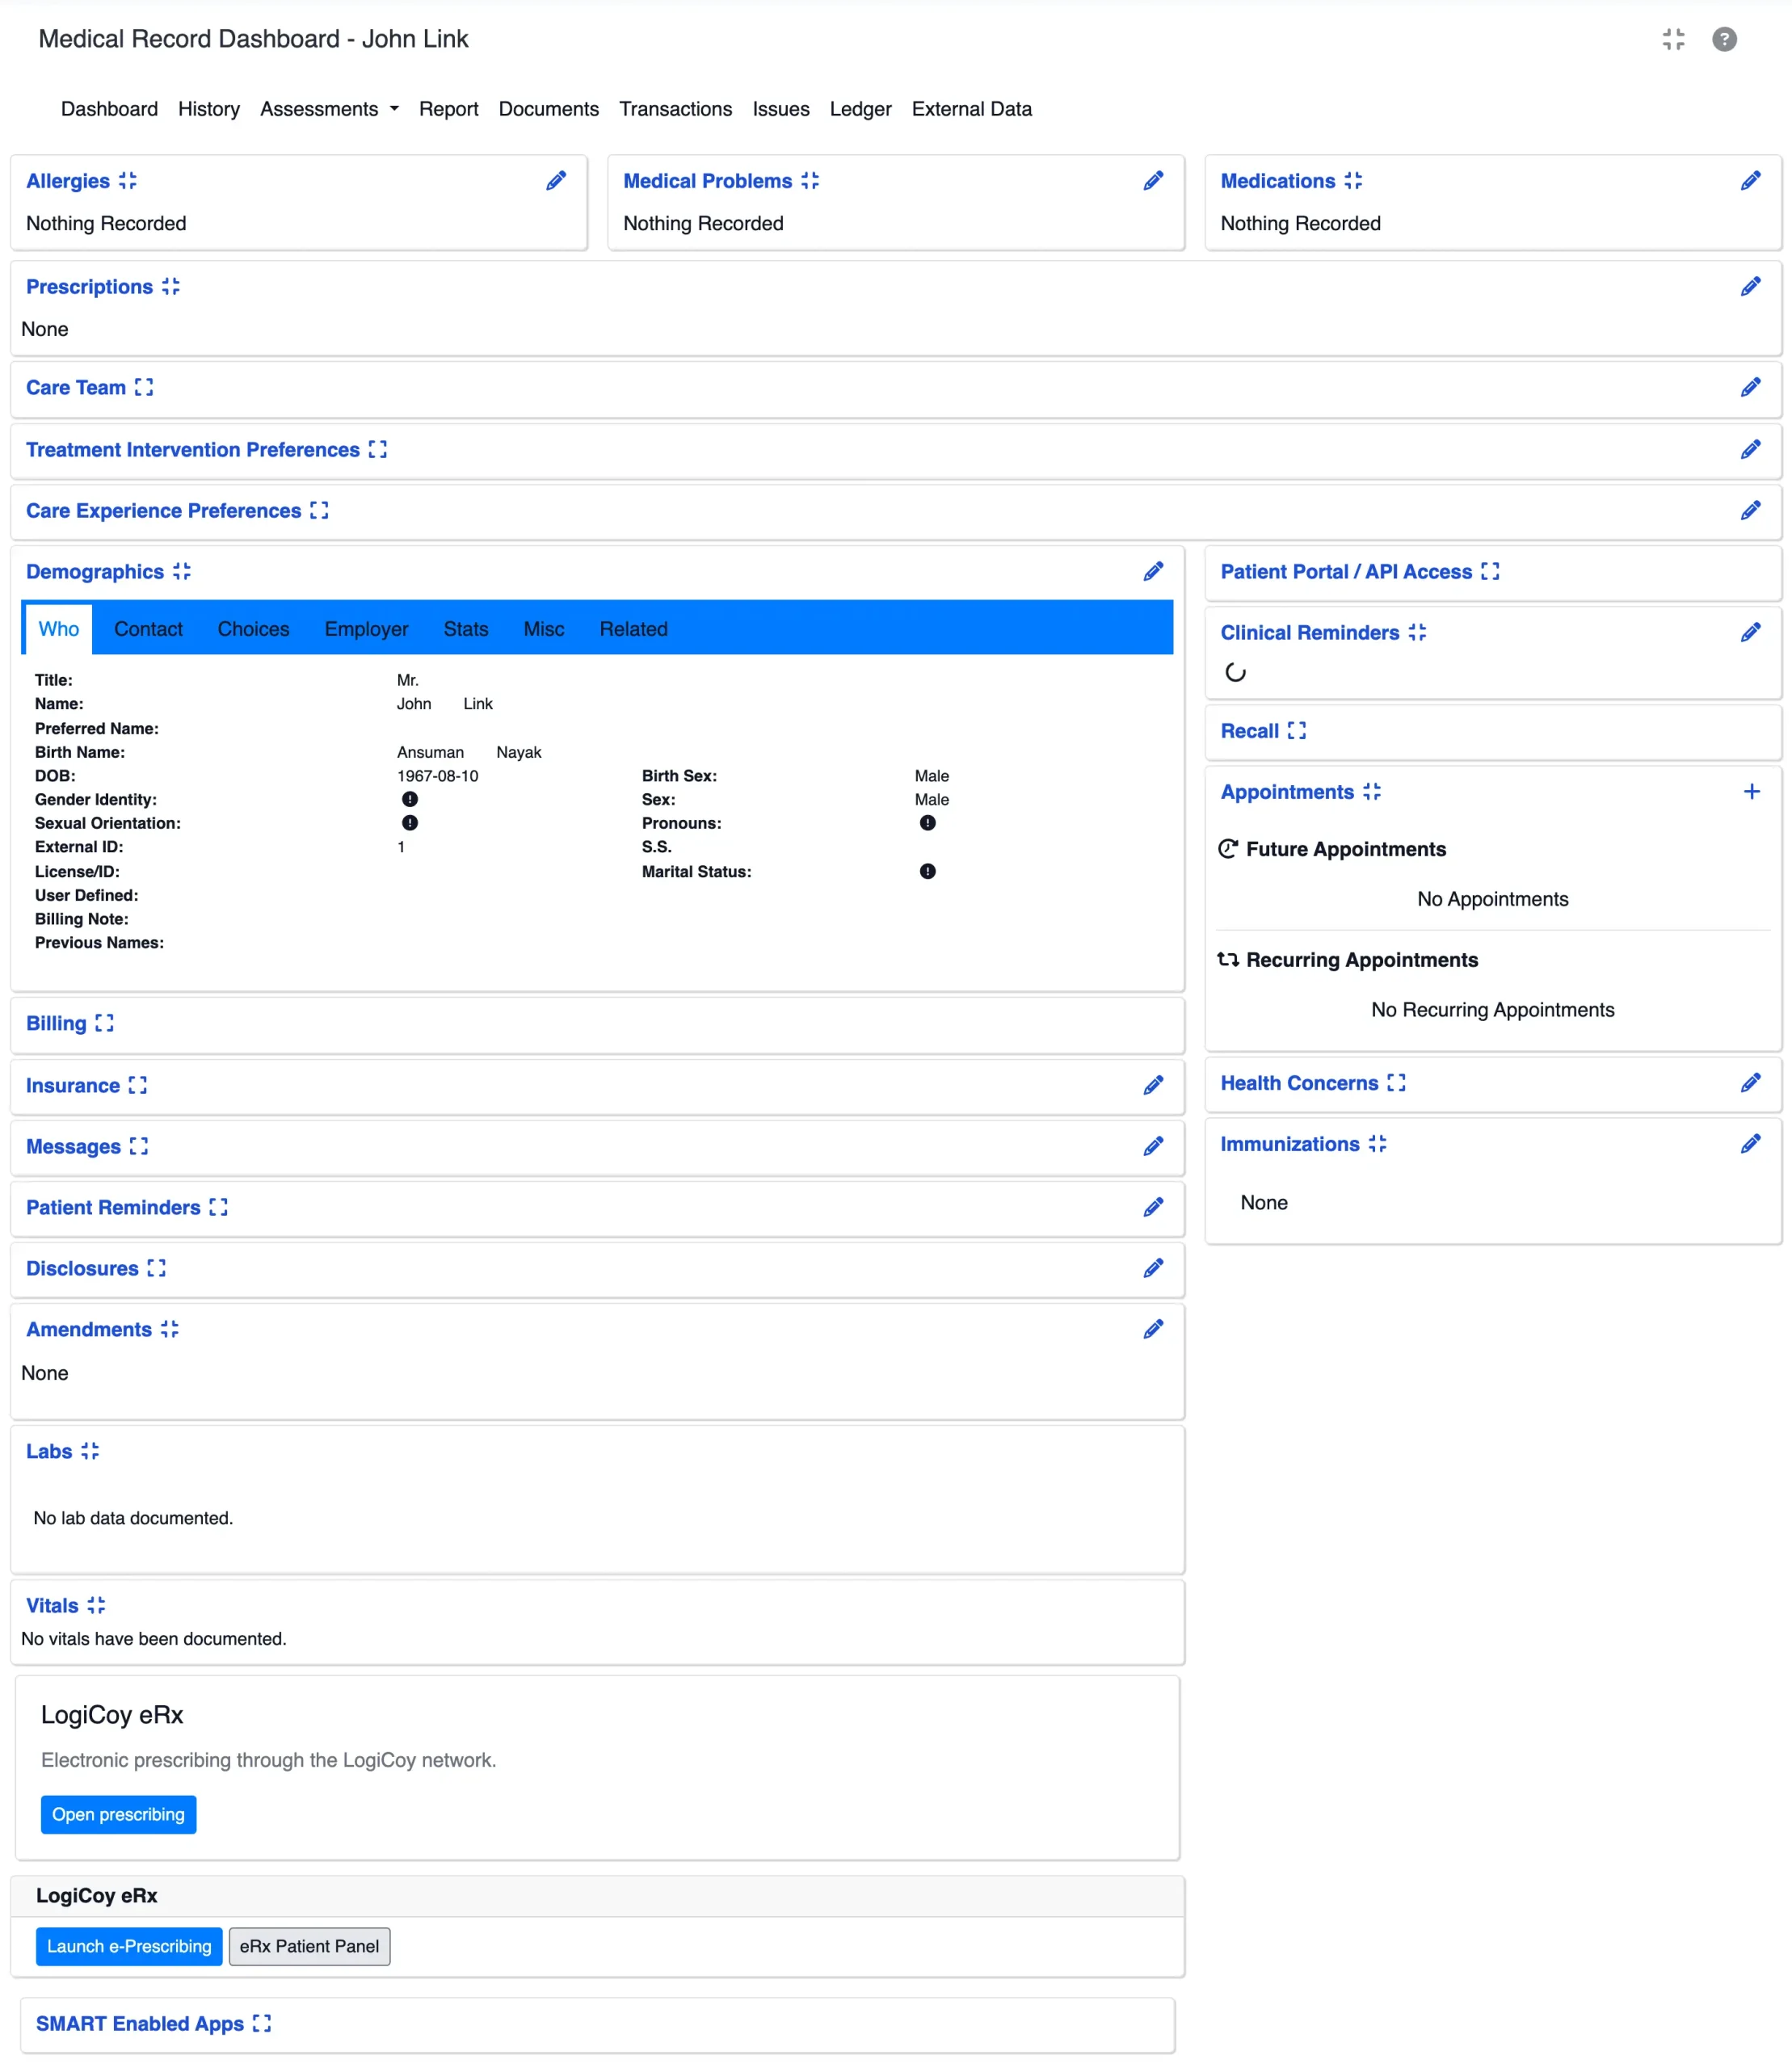Click the Marital Status info icon
This screenshot has width=1792, height=2068.
(927, 872)
